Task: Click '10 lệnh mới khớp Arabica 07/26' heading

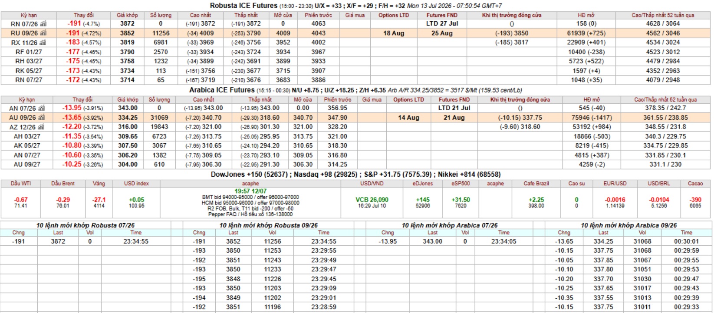Action: coord(450,225)
